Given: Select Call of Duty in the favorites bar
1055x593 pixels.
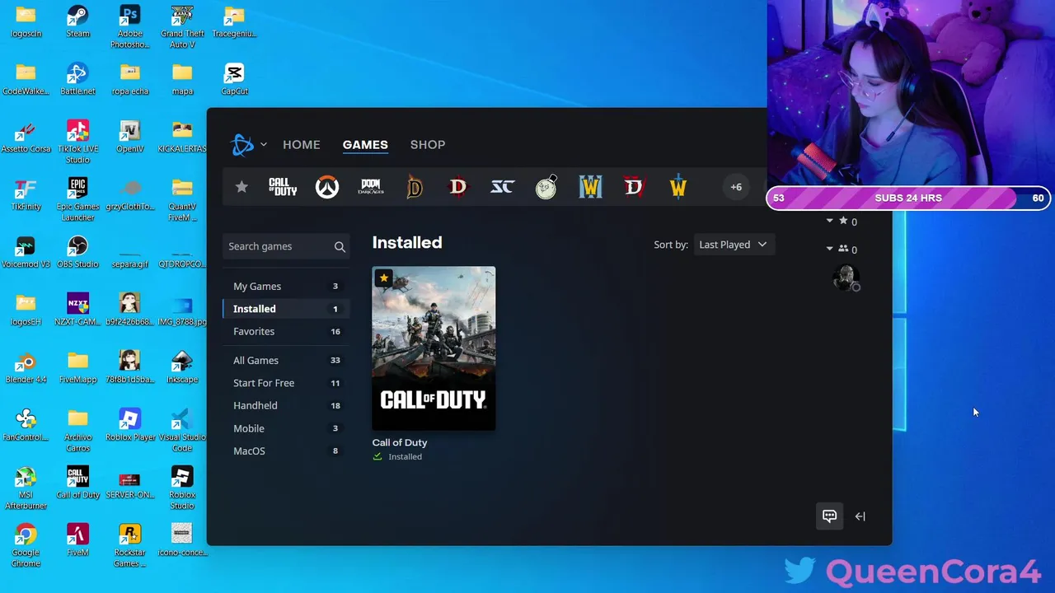Looking at the screenshot, I should (x=283, y=187).
